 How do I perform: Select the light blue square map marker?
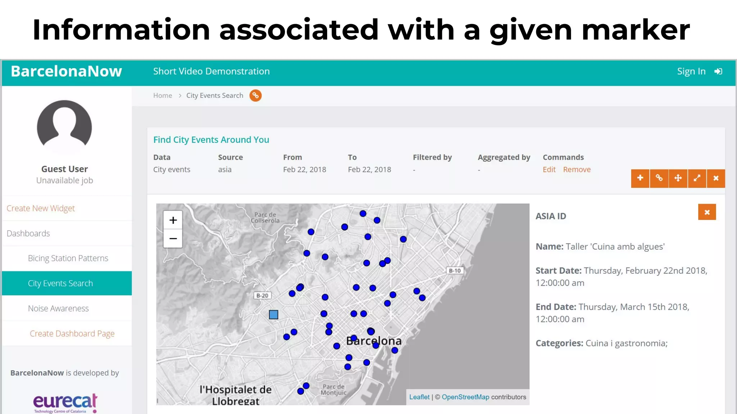click(x=273, y=315)
